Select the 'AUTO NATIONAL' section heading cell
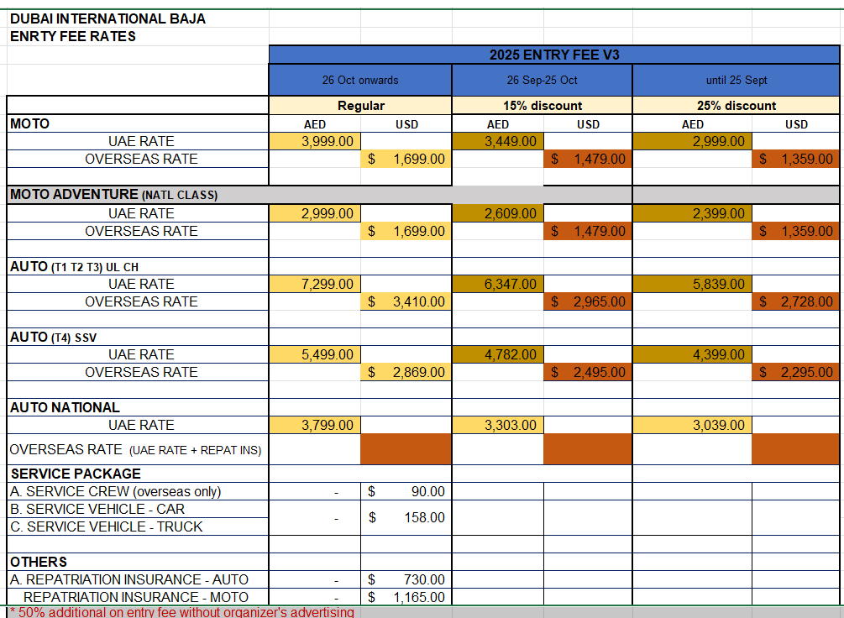Viewport: 844px width, 618px height. [65, 407]
